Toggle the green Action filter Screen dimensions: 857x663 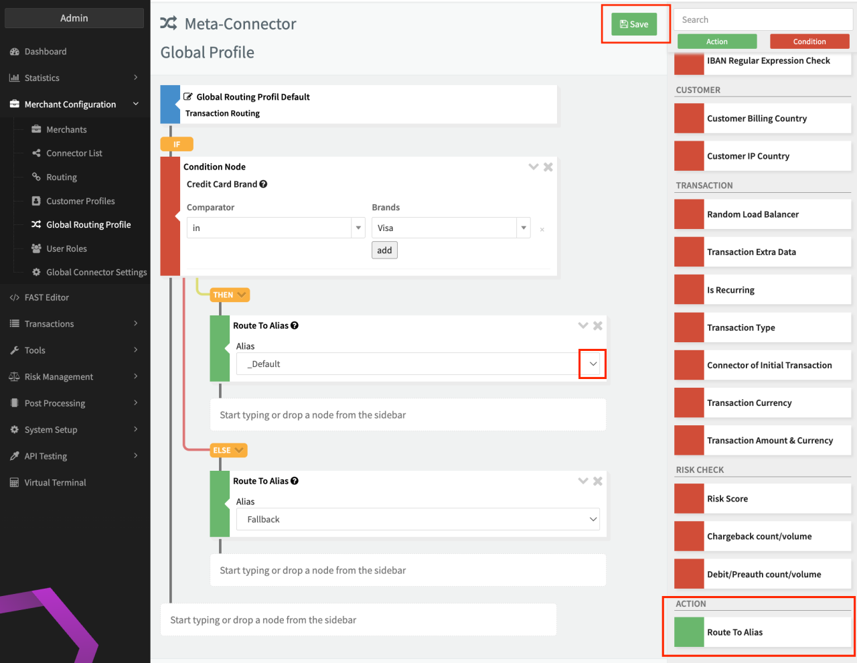[716, 42]
